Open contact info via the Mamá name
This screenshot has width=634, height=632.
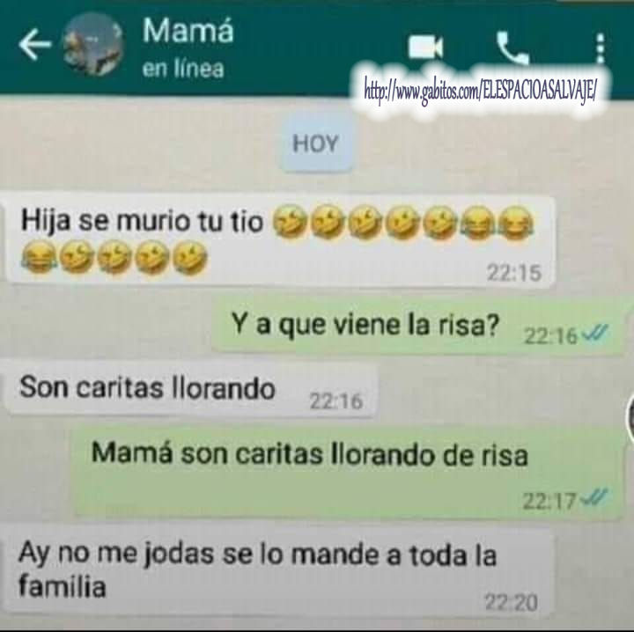(188, 31)
